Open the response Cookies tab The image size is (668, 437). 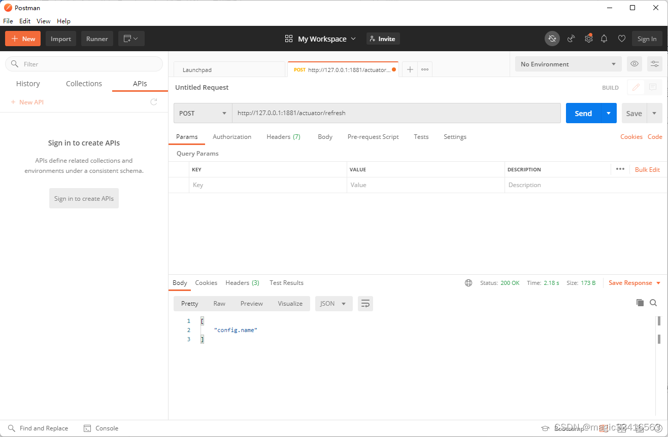tap(206, 283)
